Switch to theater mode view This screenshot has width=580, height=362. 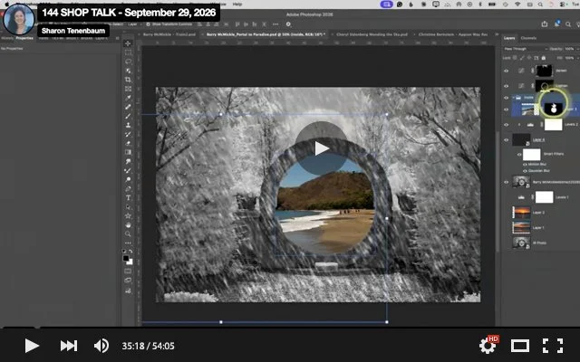[x=520, y=346]
